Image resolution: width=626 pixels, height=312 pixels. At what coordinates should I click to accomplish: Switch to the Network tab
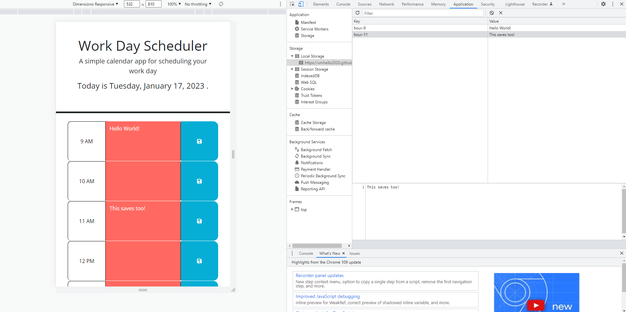click(387, 4)
